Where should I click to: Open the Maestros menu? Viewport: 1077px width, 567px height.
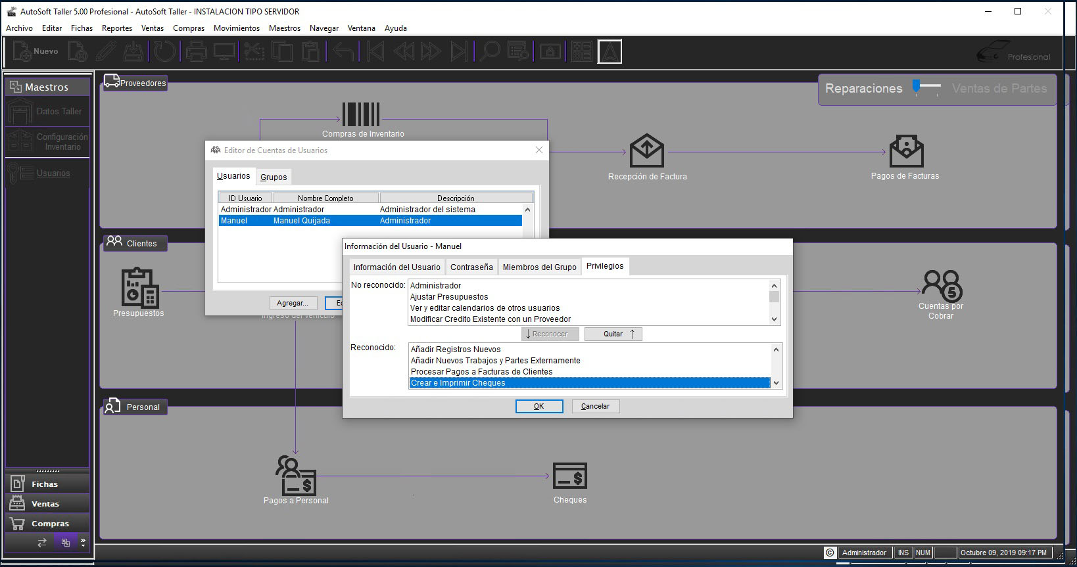tap(285, 28)
